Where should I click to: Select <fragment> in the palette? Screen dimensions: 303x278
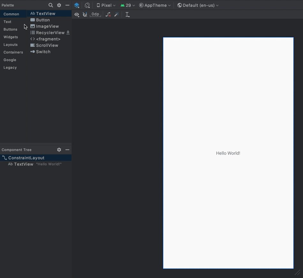coord(49,39)
